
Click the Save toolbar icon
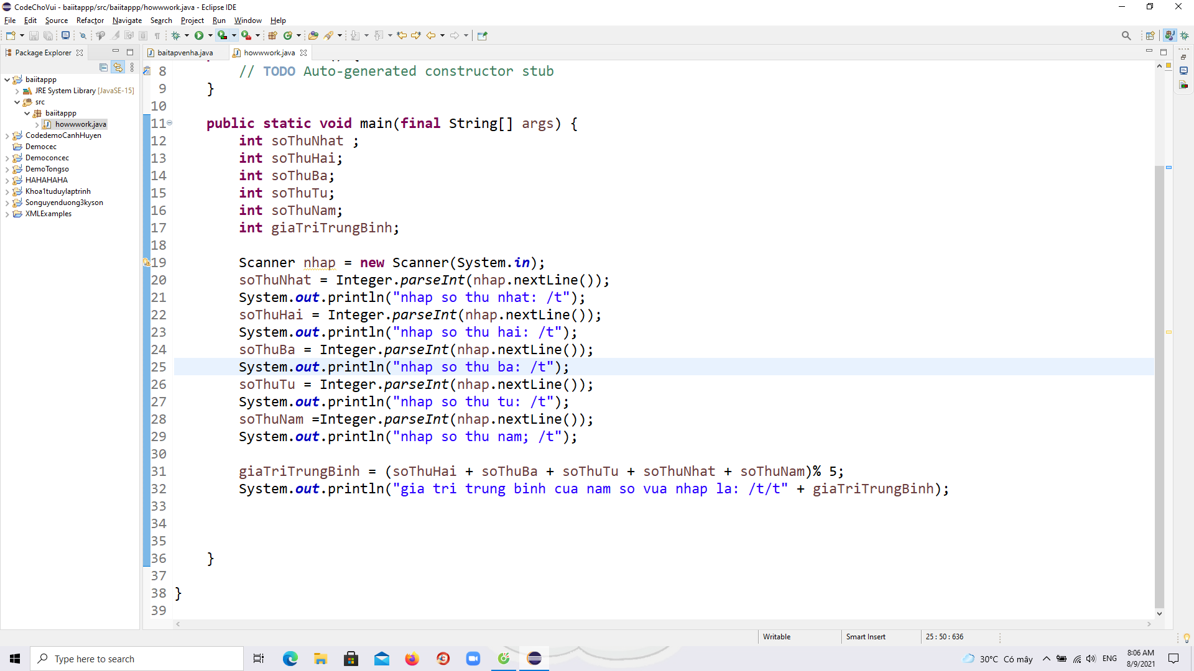[x=34, y=35]
